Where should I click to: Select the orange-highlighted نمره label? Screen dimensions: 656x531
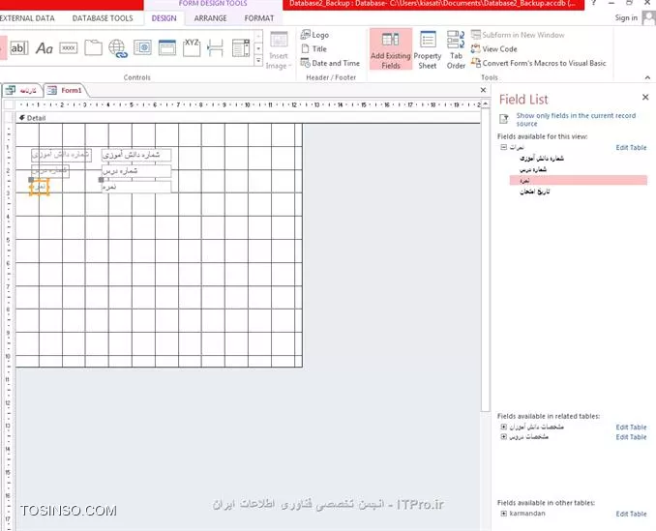pyautogui.click(x=40, y=187)
